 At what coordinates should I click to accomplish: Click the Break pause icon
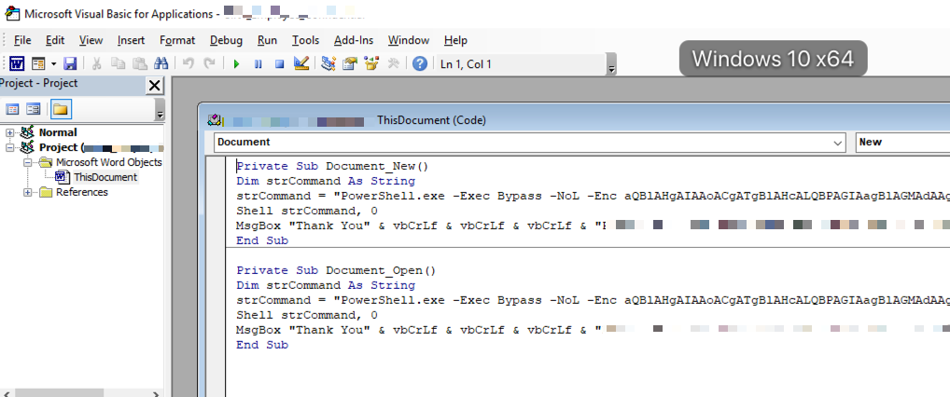tap(258, 63)
